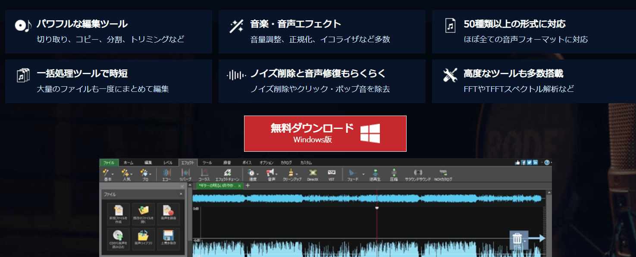Open the 音声 megaphone dropdown
This screenshot has height=257, width=636.
pos(272,175)
